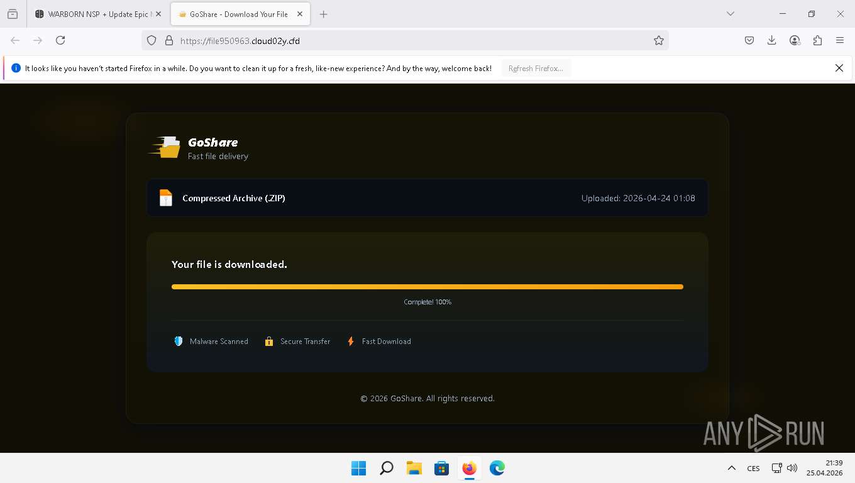The image size is (855, 483).
Task: Click the Complete! 100% status text
Action: tap(427, 302)
